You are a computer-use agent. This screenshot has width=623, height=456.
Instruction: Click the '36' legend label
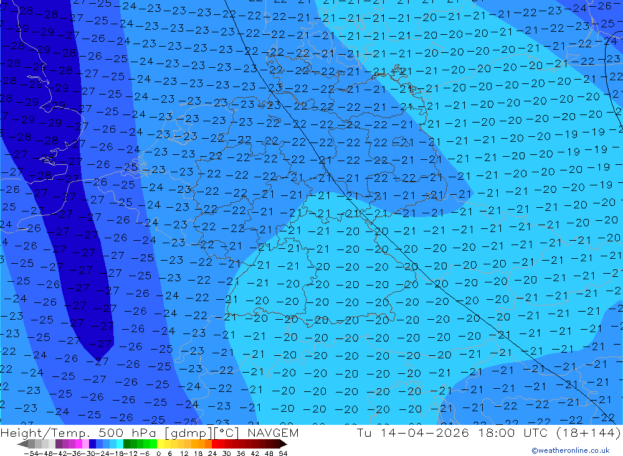240,454
